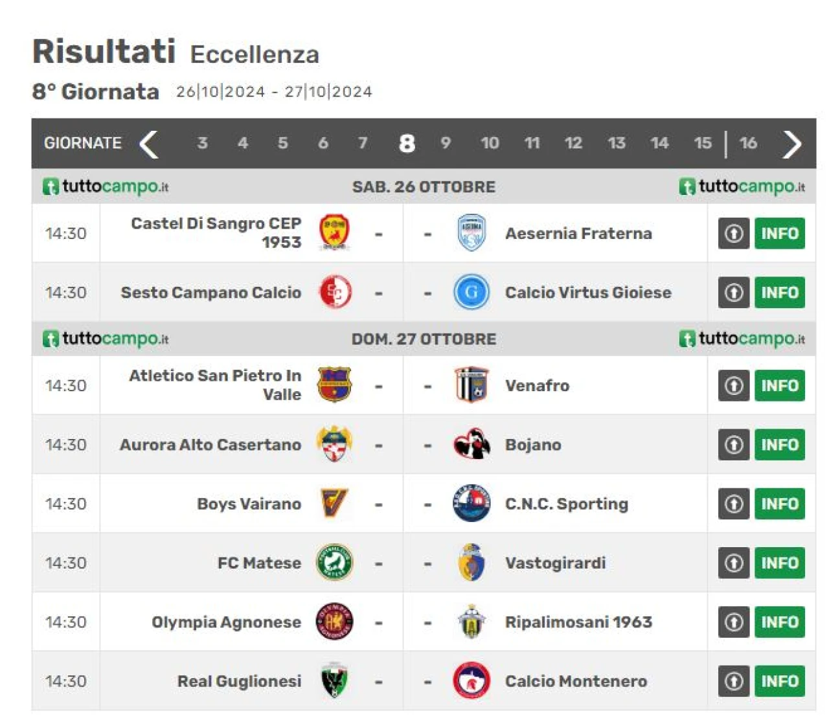The height and width of the screenshot is (722, 829).
Task: Open the Olympia Agnonese crest
Action: coord(334,622)
